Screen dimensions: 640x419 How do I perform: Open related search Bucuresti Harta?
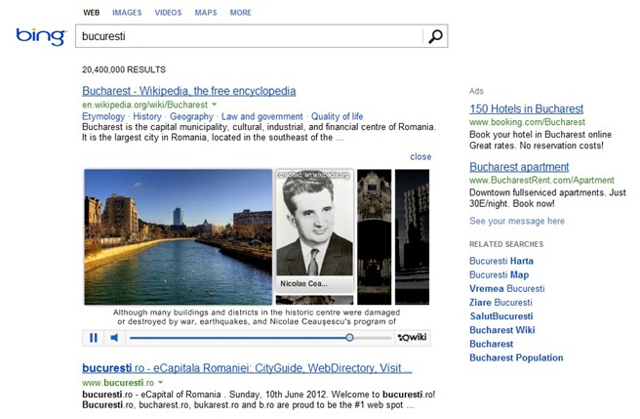[501, 261]
